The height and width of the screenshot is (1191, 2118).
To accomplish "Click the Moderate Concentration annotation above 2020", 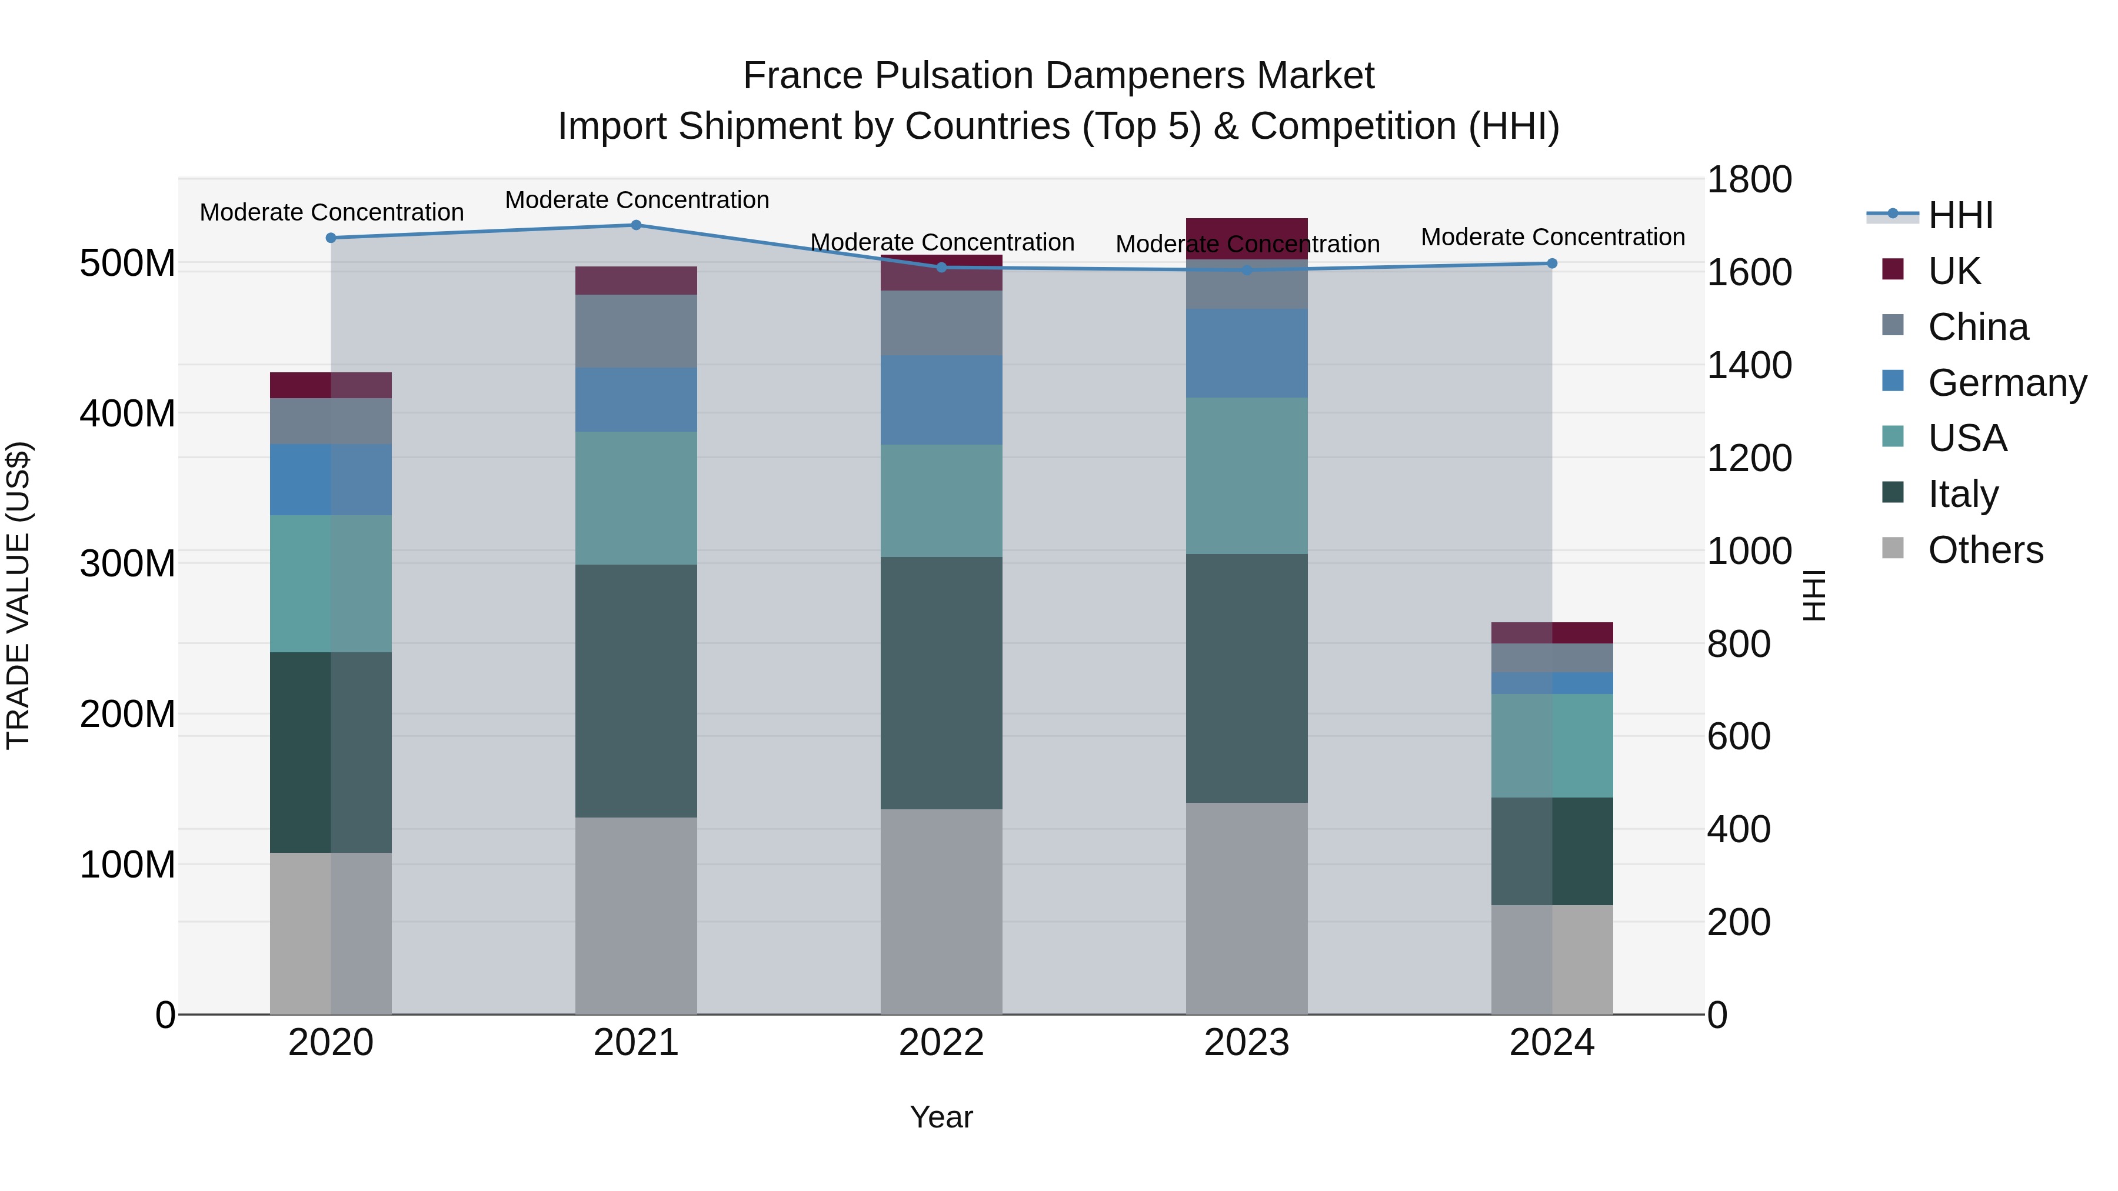I will click(331, 212).
